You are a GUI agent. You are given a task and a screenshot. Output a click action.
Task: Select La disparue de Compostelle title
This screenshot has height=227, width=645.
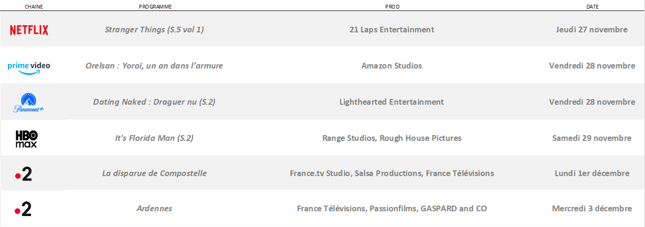pyautogui.click(x=154, y=173)
